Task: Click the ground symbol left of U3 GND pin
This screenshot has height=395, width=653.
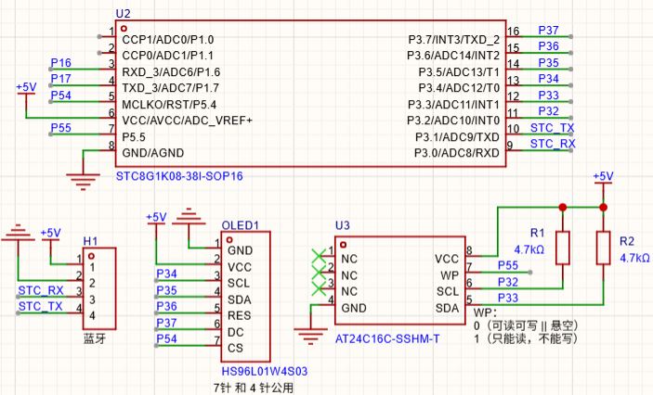Action: pyautogui.click(x=308, y=327)
